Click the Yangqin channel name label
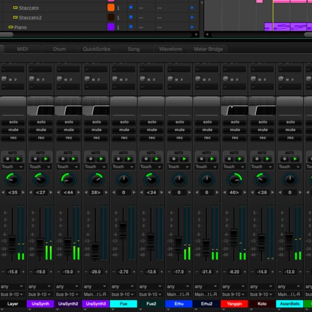The height and width of the screenshot is (312, 312). tap(234, 304)
